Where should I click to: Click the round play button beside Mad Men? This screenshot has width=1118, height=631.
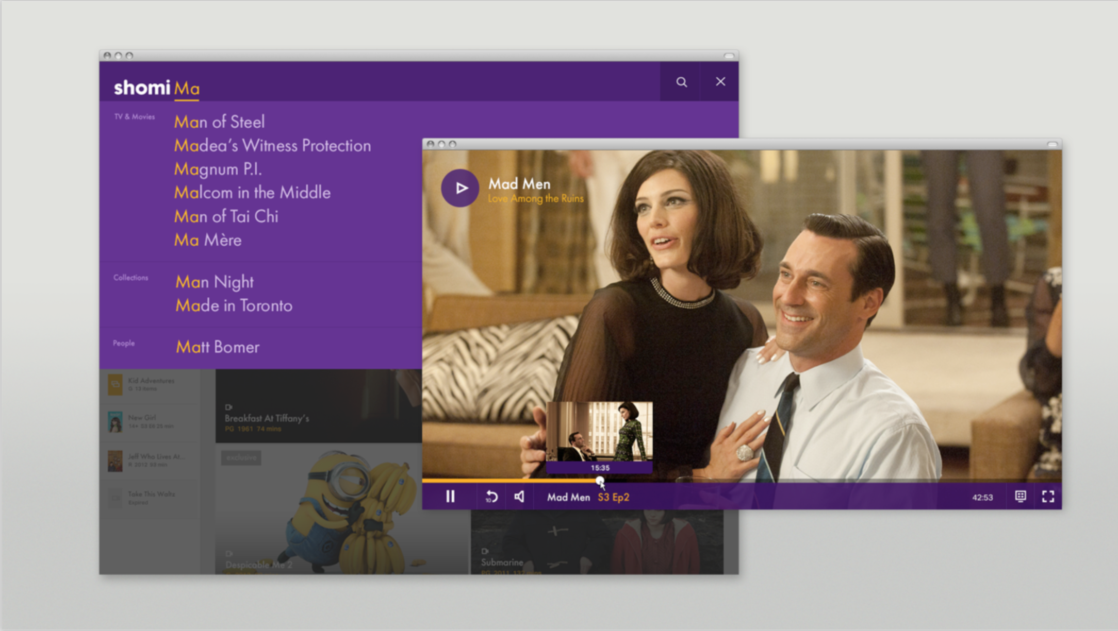(460, 188)
